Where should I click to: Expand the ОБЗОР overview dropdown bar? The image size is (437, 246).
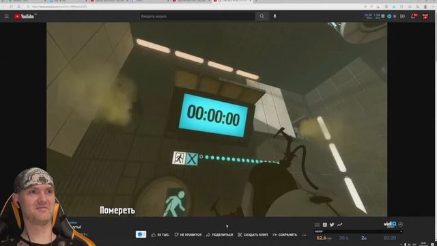click(x=358, y=232)
